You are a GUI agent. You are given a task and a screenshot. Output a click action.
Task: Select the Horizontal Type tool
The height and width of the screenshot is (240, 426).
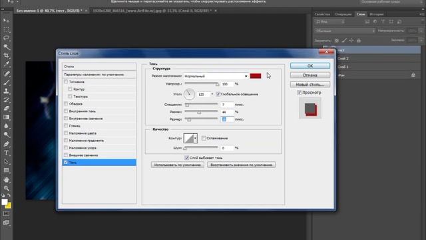point(6,153)
